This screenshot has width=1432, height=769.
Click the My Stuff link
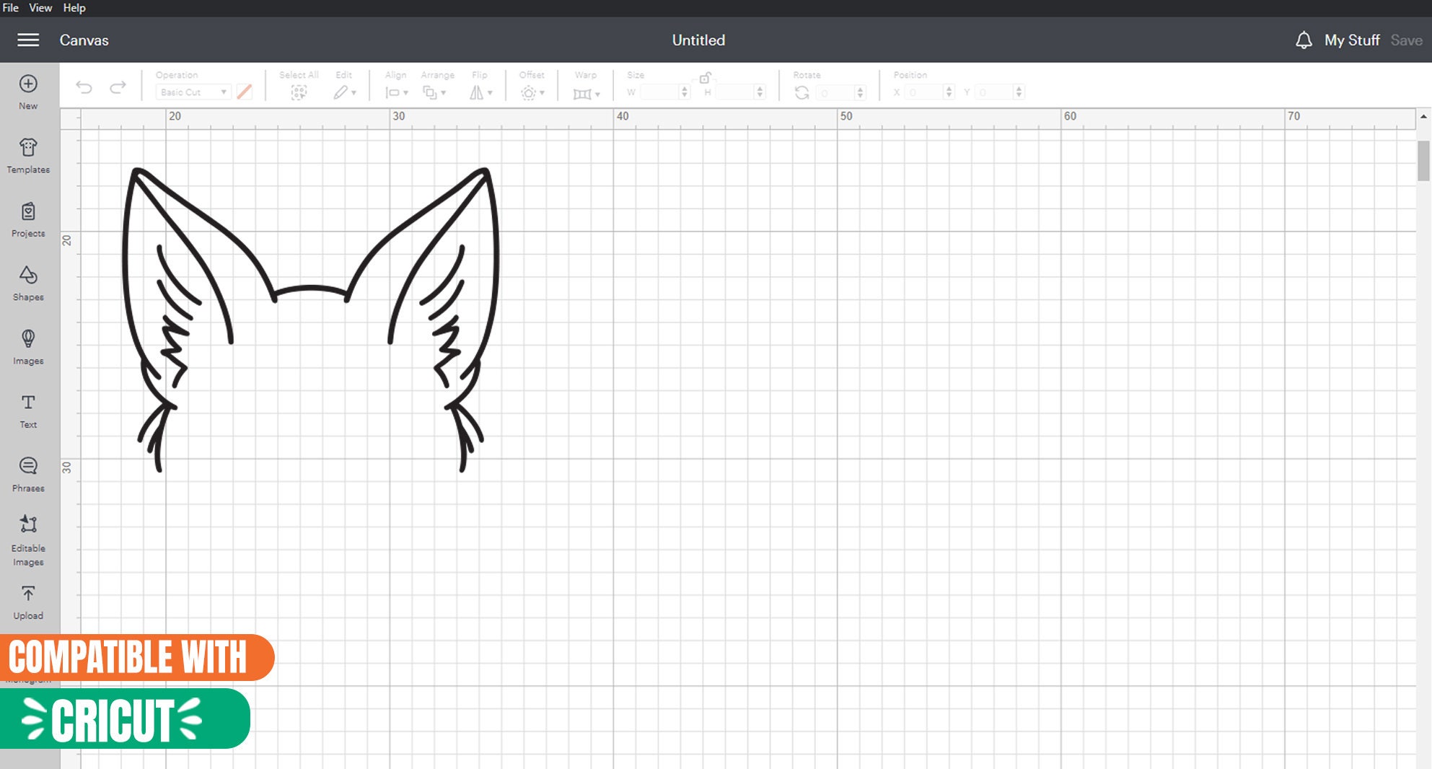click(1352, 40)
